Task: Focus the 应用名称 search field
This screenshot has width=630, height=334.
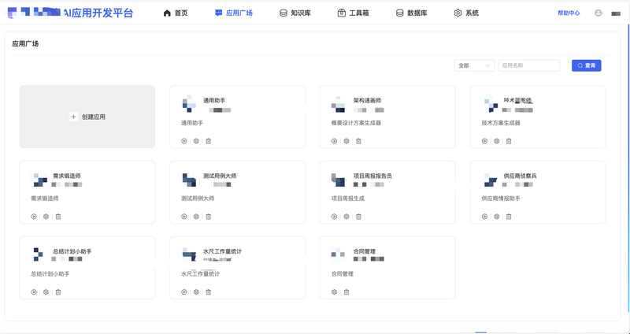Action: (x=528, y=65)
